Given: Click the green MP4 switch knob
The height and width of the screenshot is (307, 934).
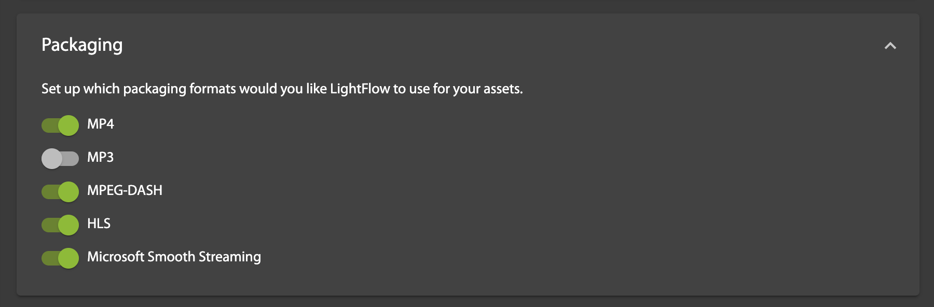Looking at the screenshot, I should click(x=68, y=124).
